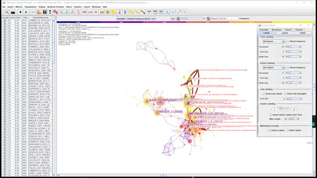Screen dimensions: 317x178
Task: Click the Link Labeling Font Size right arrow
Action: coord(301,99)
